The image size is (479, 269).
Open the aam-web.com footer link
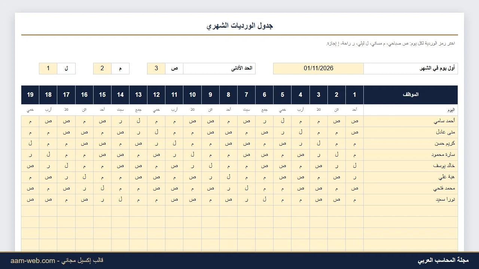pyautogui.click(x=33, y=260)
